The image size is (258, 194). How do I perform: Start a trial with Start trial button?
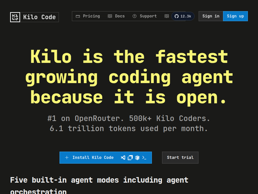click(x=180, y=157)
